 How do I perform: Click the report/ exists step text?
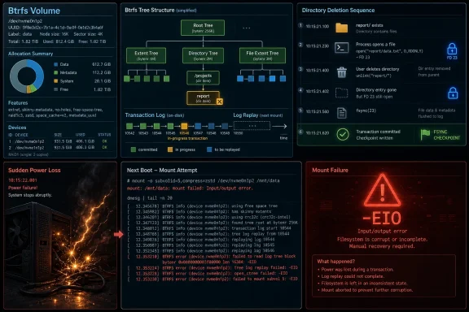[370, 25]
